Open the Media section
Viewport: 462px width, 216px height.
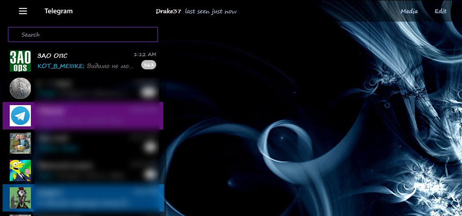coord(409,11)
